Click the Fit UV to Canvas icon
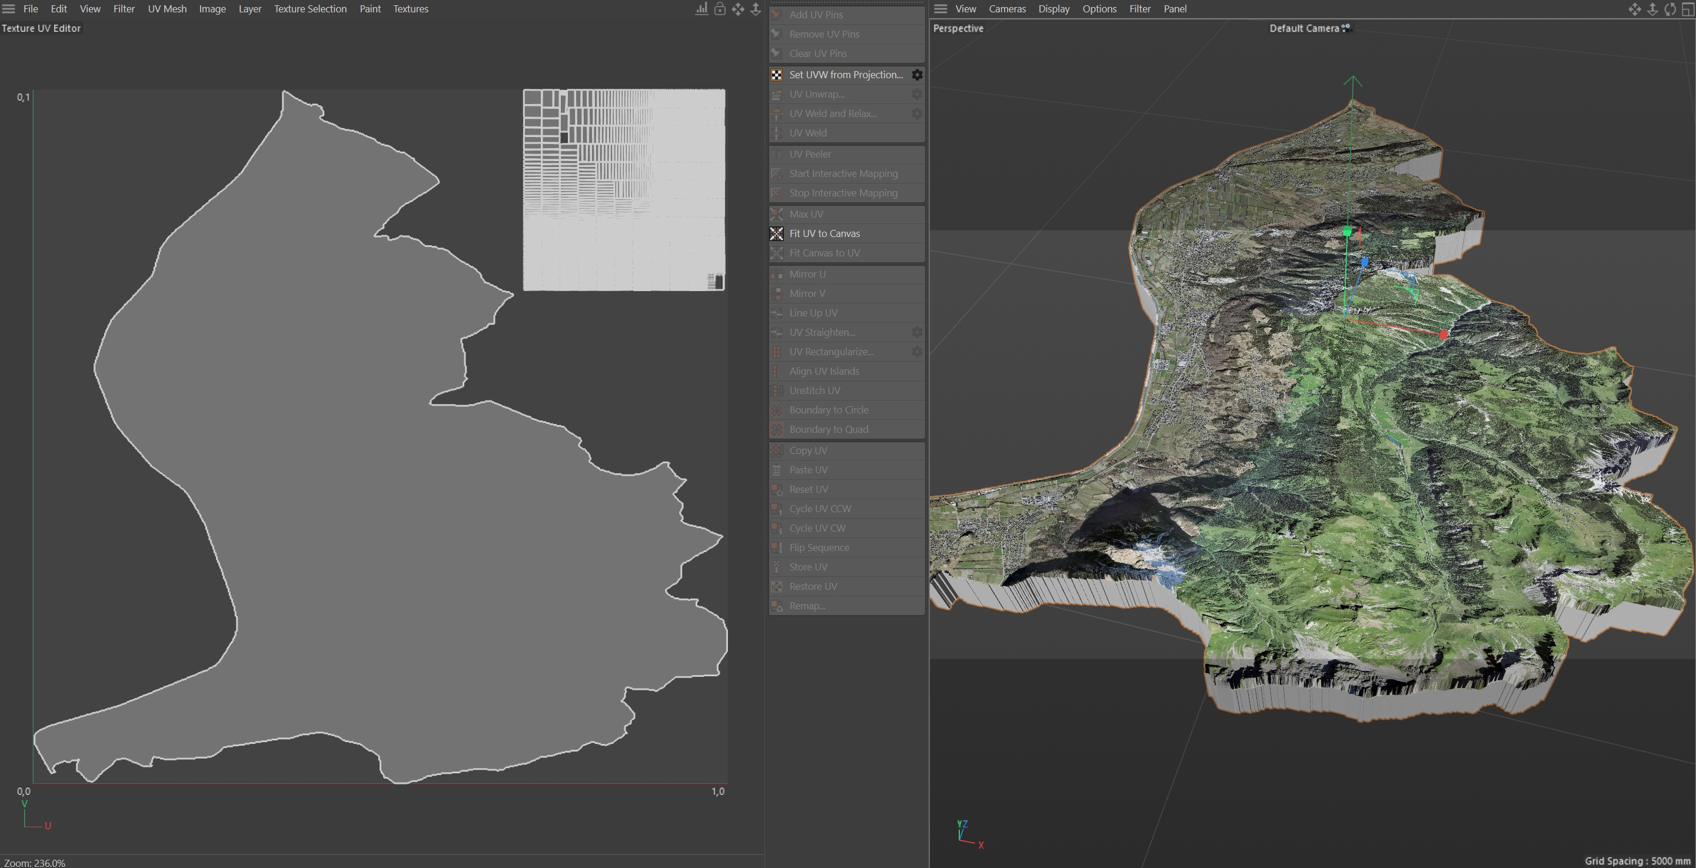1696x868 pixels. pos(777,233)
